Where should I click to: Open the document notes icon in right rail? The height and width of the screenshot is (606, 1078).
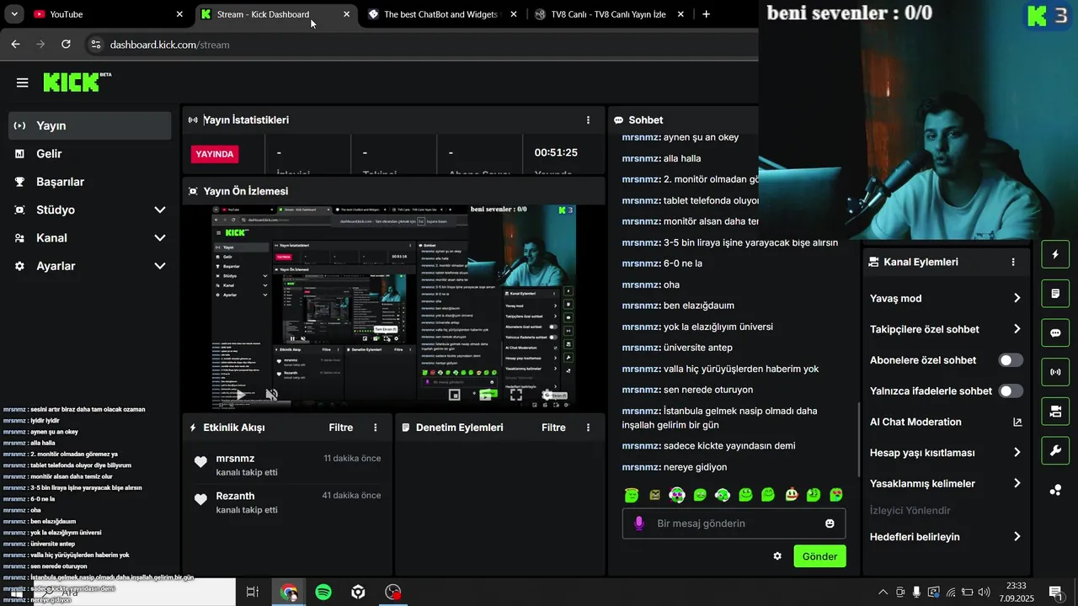click(x=1055, y=294)
